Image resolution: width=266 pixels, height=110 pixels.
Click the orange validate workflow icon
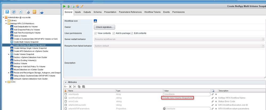point(77,6)
